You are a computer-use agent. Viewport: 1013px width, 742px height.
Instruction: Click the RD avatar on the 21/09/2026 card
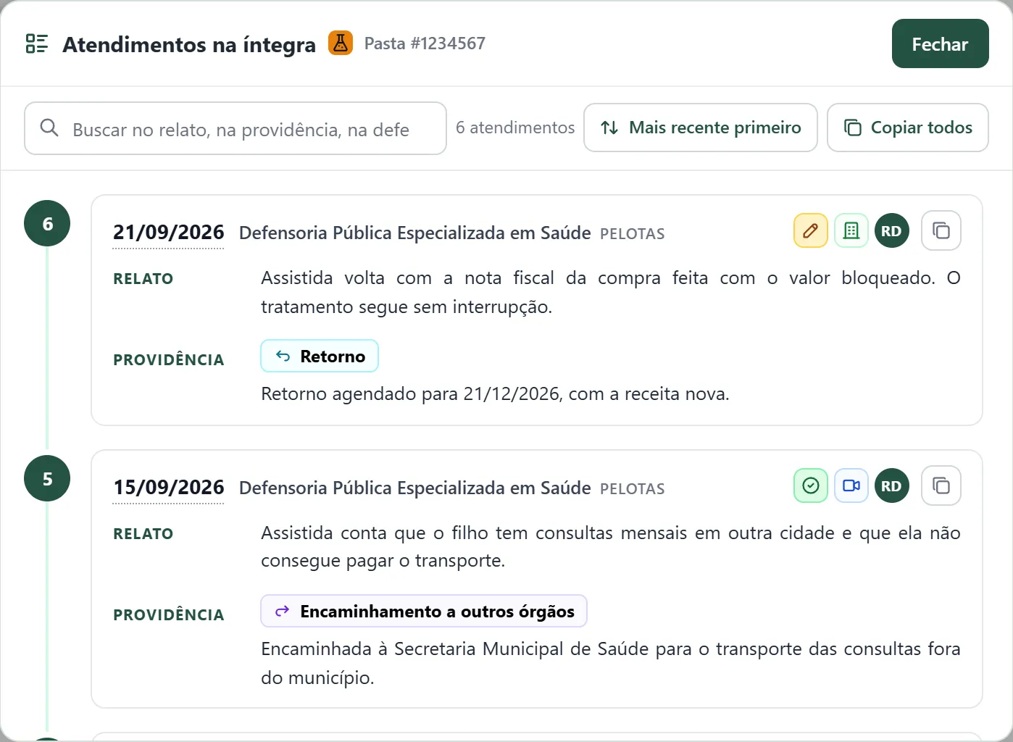click(x=891, y=231)
